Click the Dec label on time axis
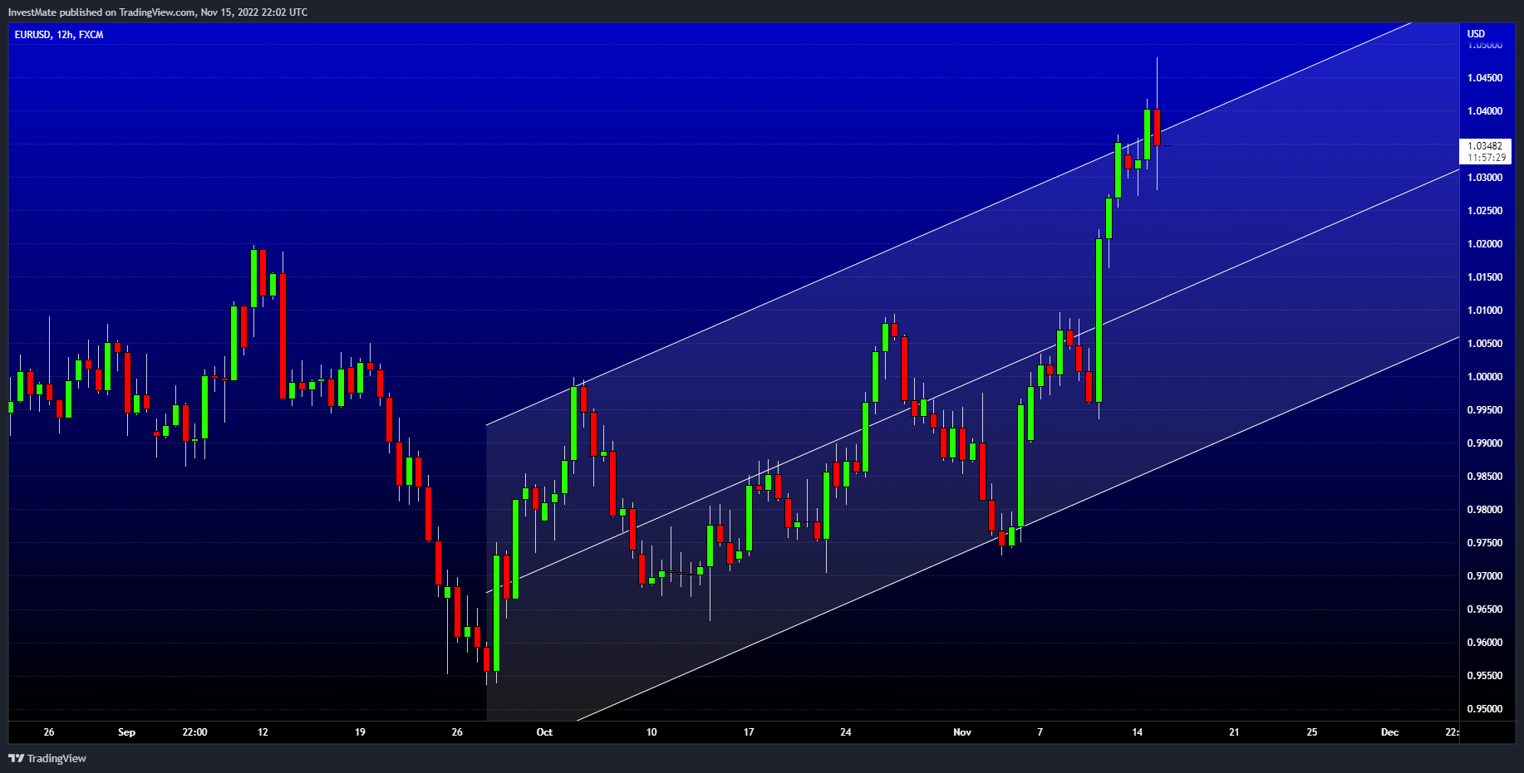The height and width of the screenshot is (773, 1524). click(1389, 732)
